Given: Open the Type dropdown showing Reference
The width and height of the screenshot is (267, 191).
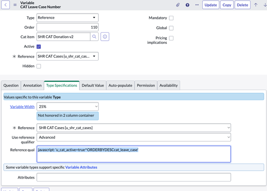Looking at the screenshot, I should [67, 18].
